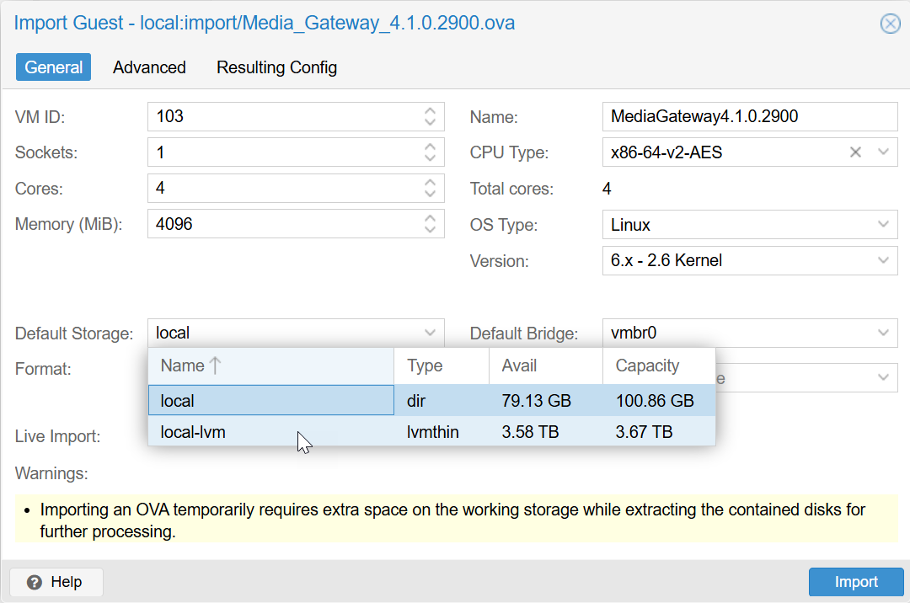910x603 pixels.
Task: Click the Help question mark icon
Action: (x=33, y=582)
